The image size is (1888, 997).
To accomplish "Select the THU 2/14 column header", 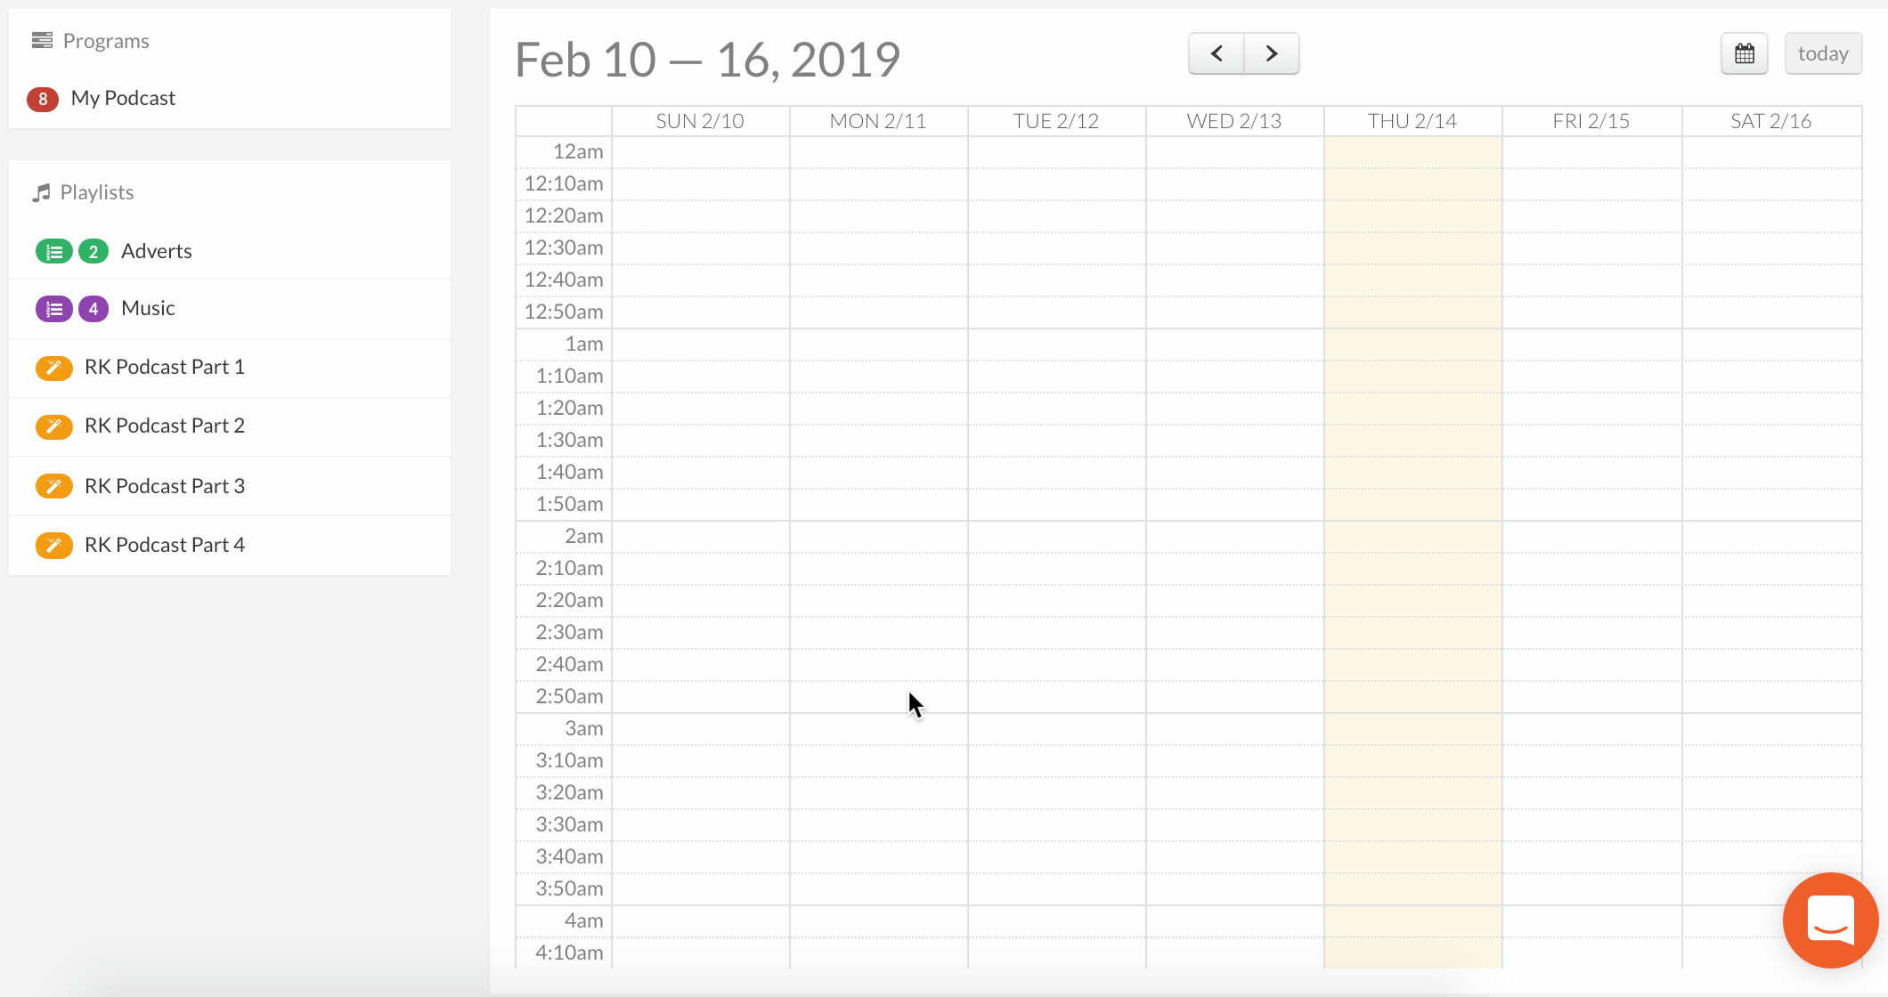I will click(1412, 121).
